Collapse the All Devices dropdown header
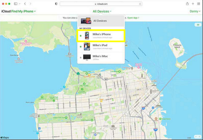This screenshot has height=140, width=203. click(x=102, y=11)
